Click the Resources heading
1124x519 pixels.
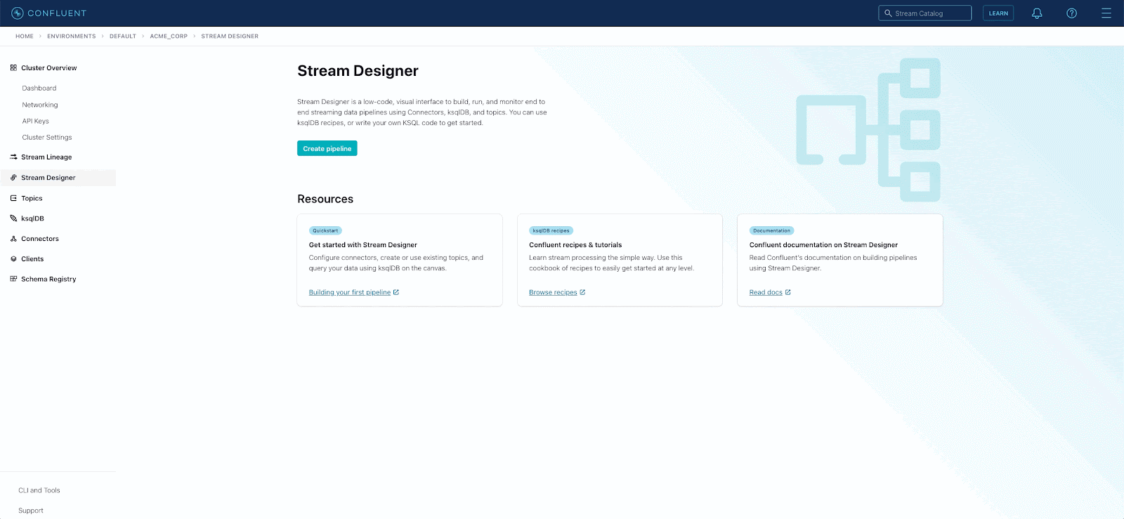click(325, 199)
